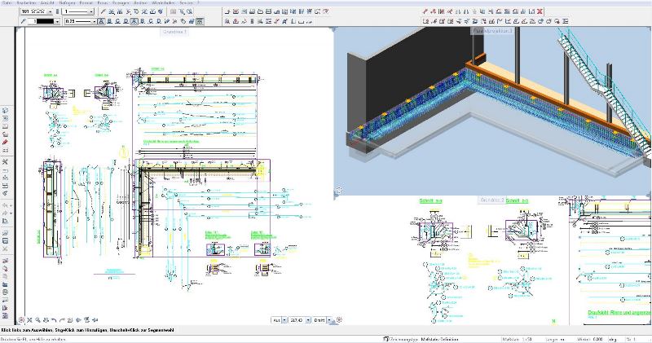Open the Datei menu

pyautogui.click(x=7, y=2)
